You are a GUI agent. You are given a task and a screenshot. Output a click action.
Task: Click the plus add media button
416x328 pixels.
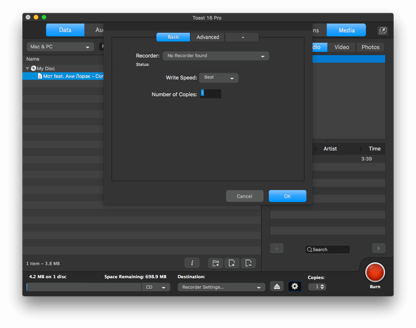coord(277,248)
